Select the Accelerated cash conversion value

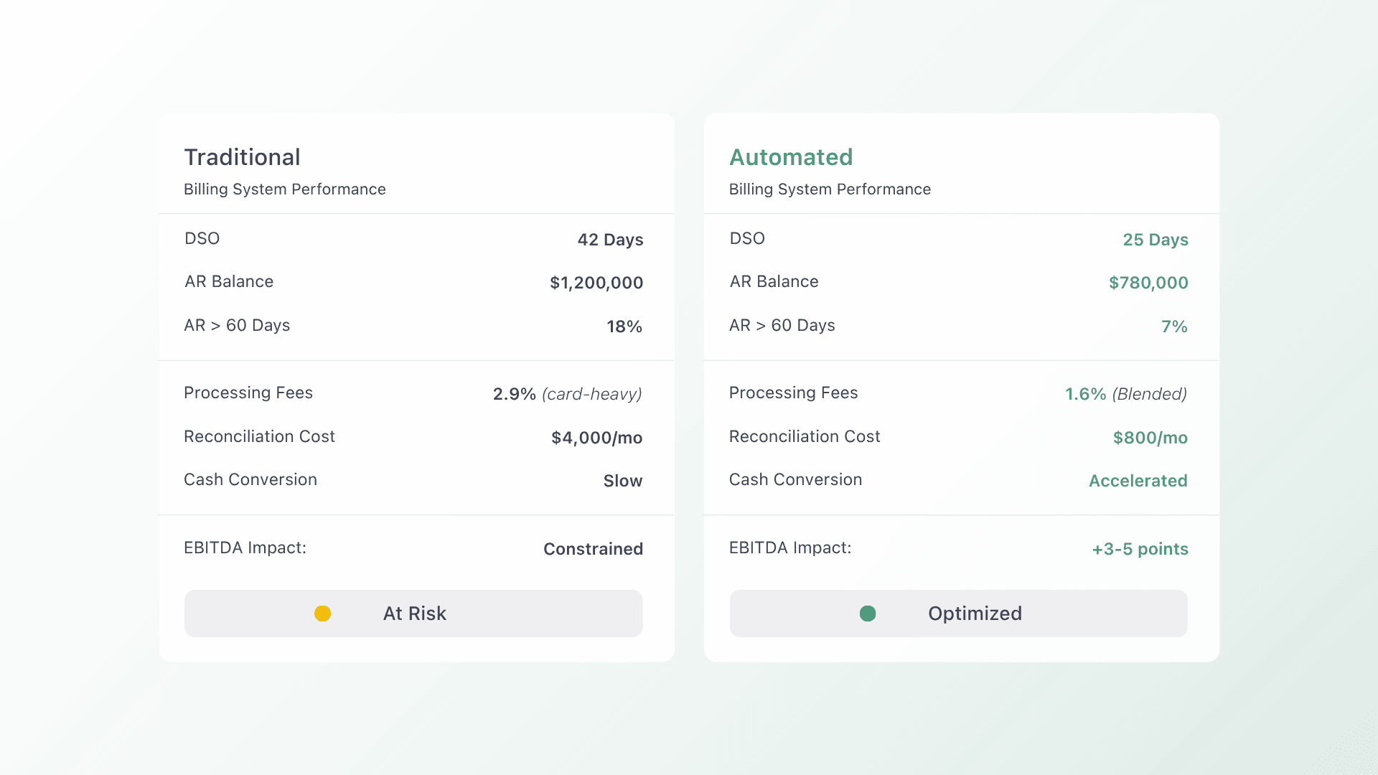coord(1138,481)
